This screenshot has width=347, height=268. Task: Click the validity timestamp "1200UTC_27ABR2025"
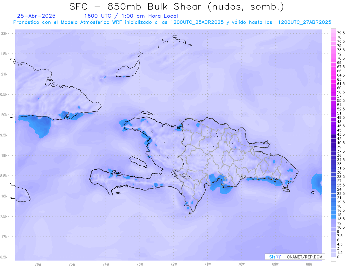[x=304, y=22]
